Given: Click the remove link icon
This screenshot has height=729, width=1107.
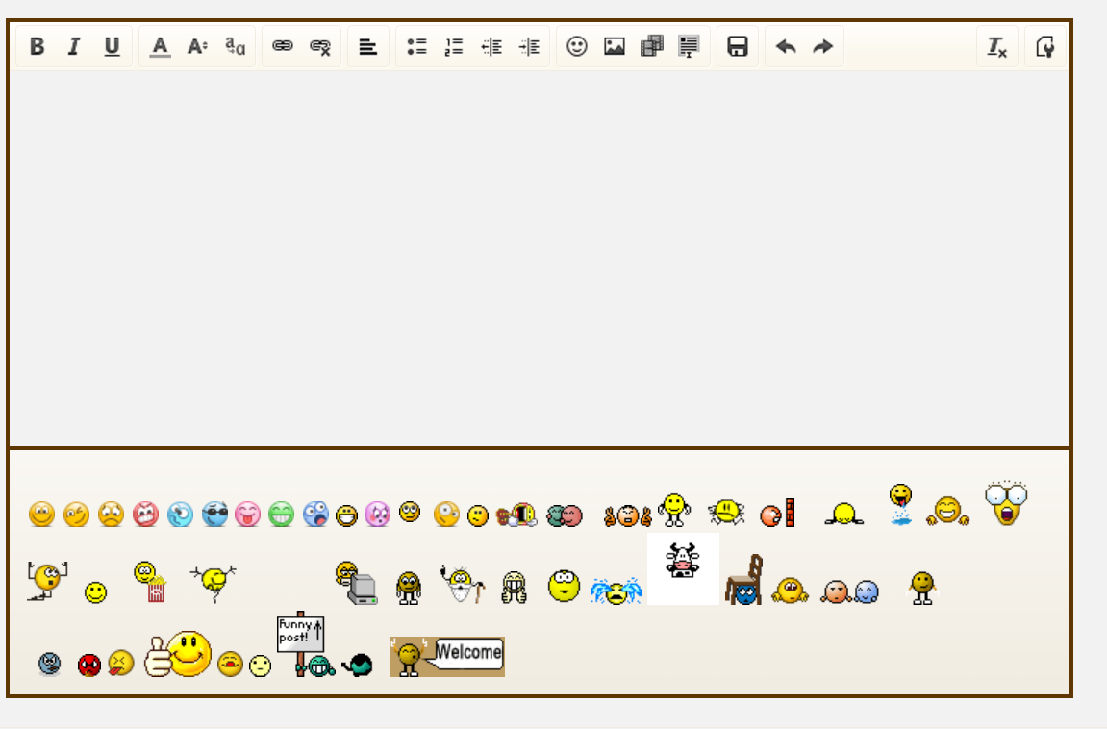Looking at the screenshot, I should click(320, 46).
